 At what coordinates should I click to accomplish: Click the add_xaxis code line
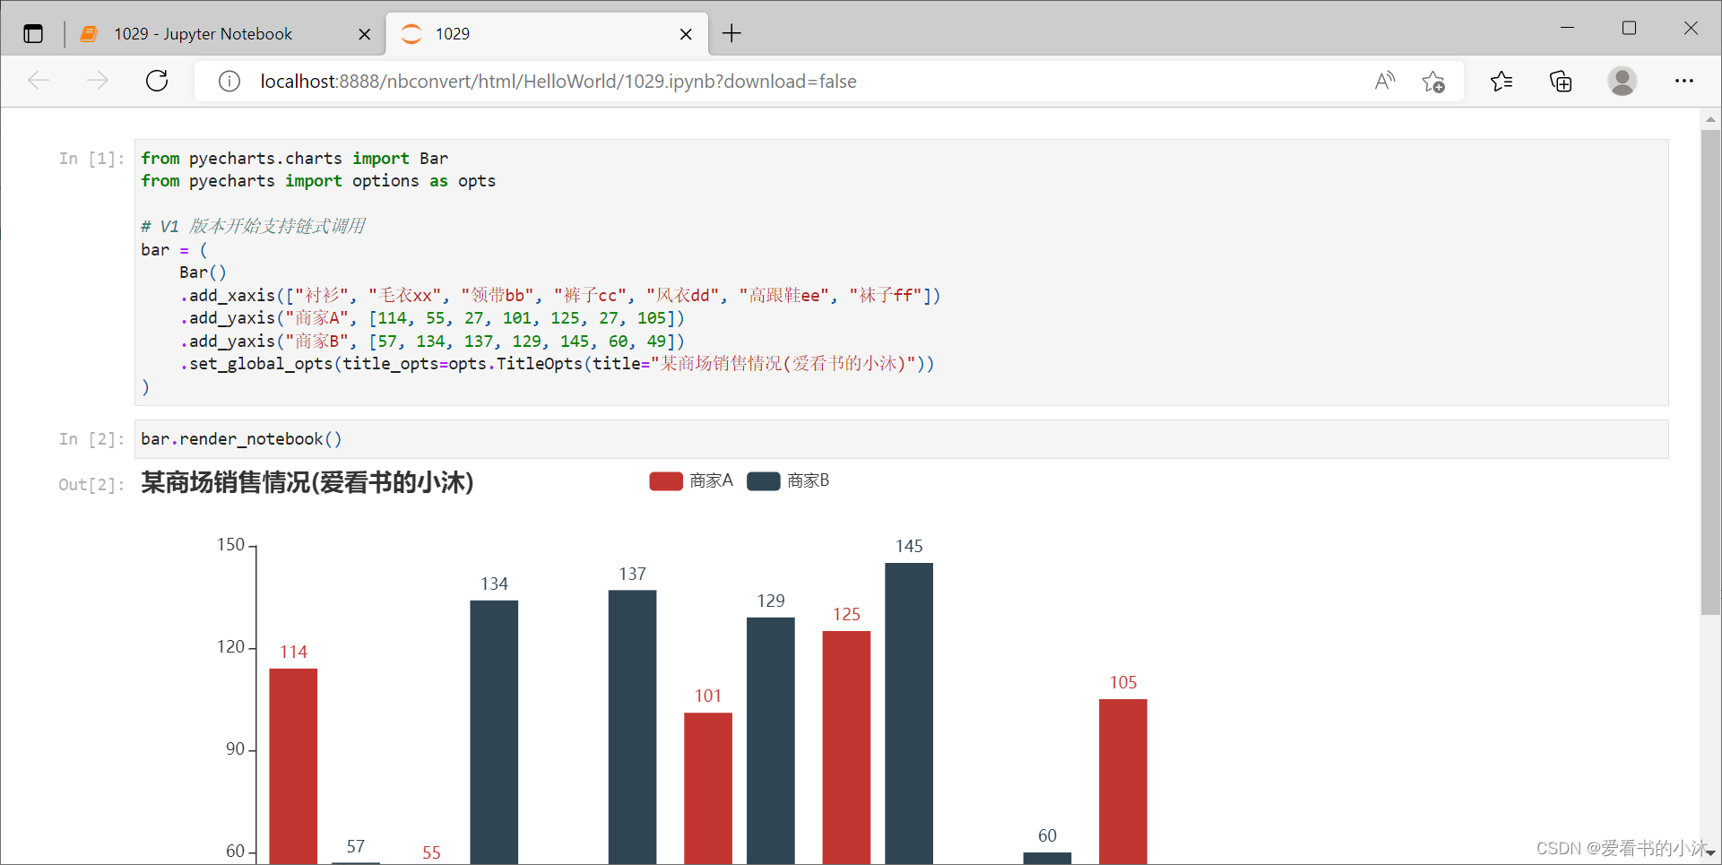point(559,296)
